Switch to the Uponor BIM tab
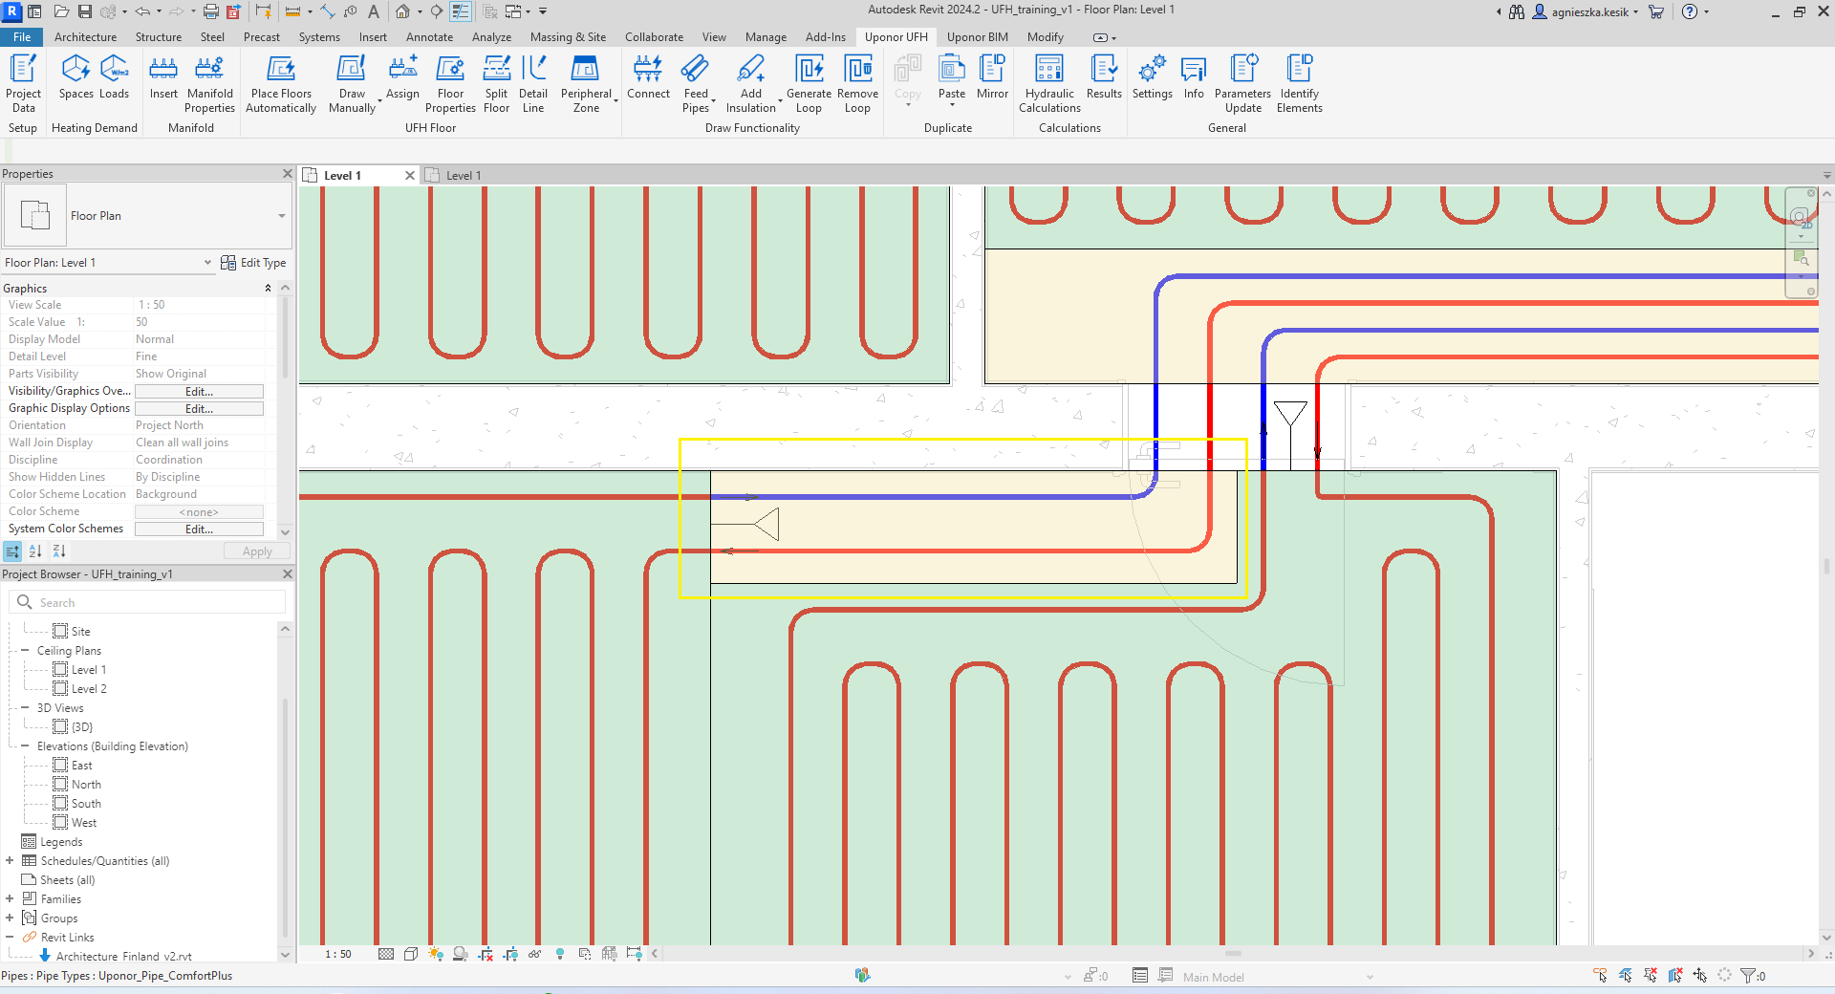The image size is (1835, 994). click(x=977, y=37)
